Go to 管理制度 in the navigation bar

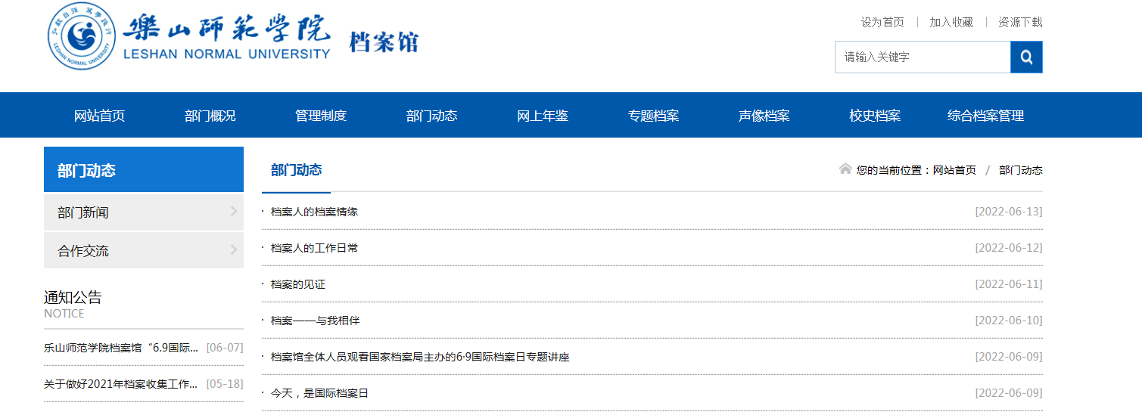321,116
